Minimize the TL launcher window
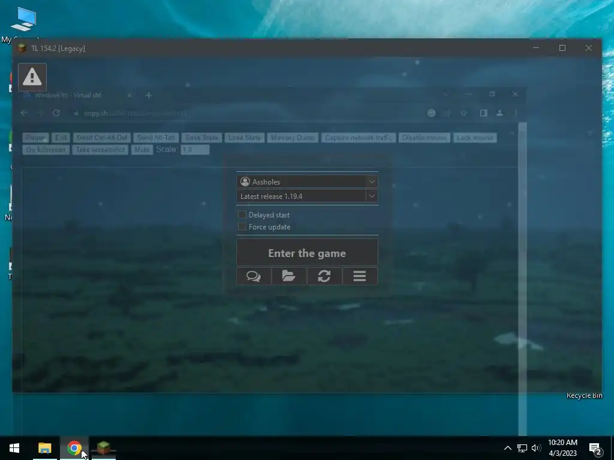Viewport: 614px width, 460px height. (x=536, y=48)
